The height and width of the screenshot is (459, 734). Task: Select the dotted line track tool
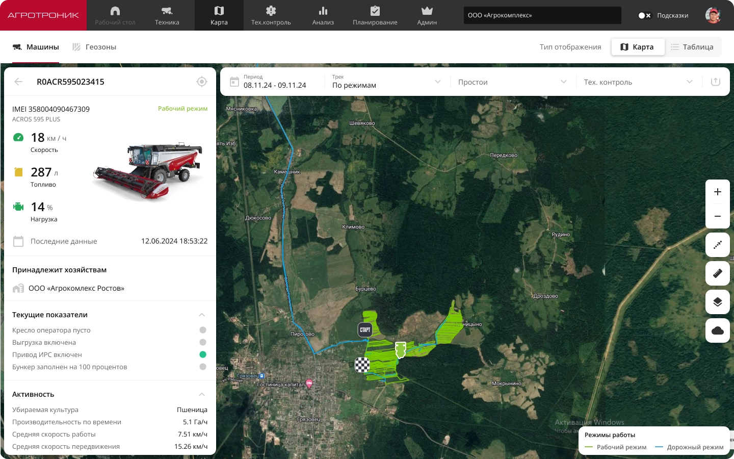(717, 245)
